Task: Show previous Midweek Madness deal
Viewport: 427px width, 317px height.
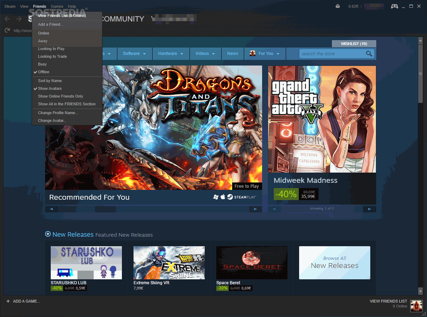Action: (x=274, y=209)
